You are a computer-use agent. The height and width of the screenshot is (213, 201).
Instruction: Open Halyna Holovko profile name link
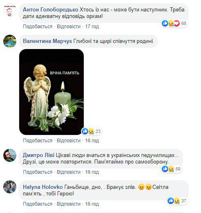43,187
